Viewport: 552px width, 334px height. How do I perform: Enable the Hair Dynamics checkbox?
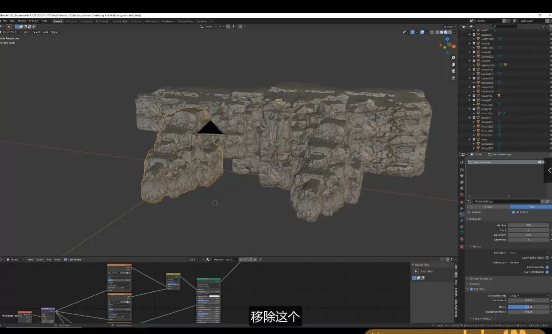click(x=471, y=279)
